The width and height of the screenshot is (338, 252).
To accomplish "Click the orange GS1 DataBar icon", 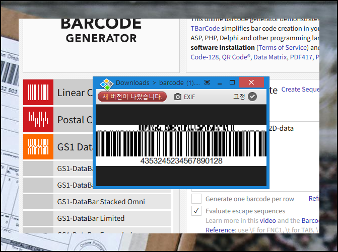I will pos(38,146).
